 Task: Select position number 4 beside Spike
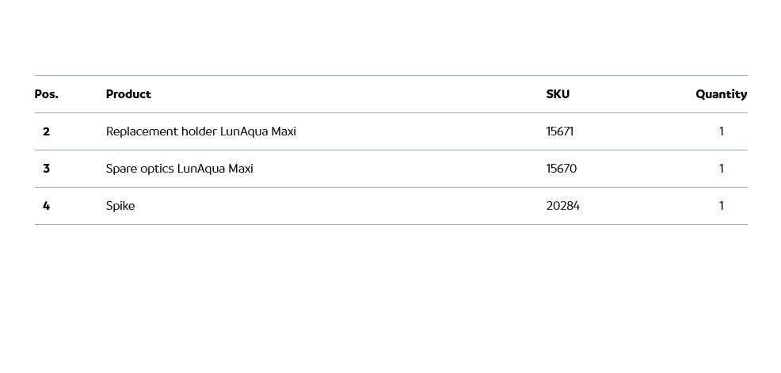click(x=46, y=206)
